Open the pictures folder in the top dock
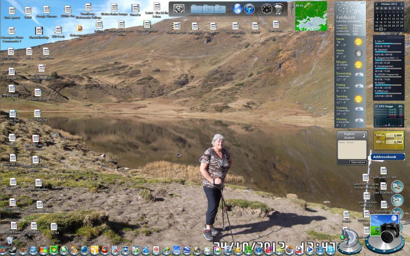 pyautogui.click(x=208, y=9)
